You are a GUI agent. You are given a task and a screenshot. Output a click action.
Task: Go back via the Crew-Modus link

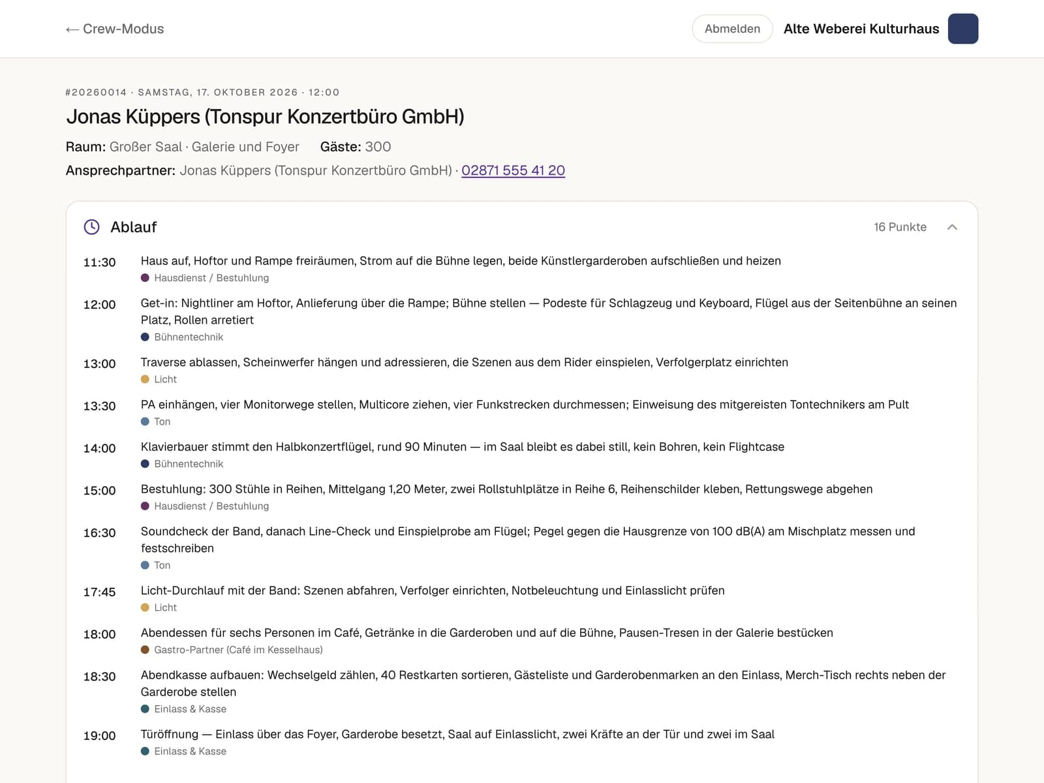[115, 29]
